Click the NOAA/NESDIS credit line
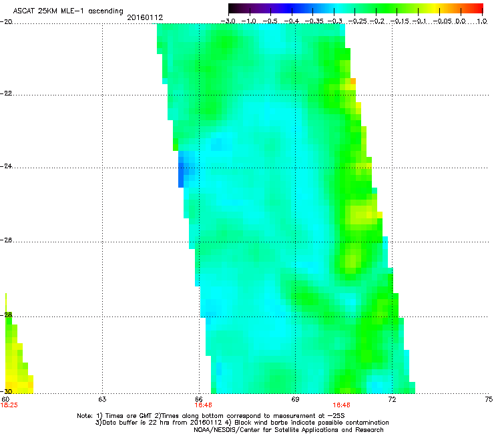Screen dimensions: 494x434 pos(288,430)
